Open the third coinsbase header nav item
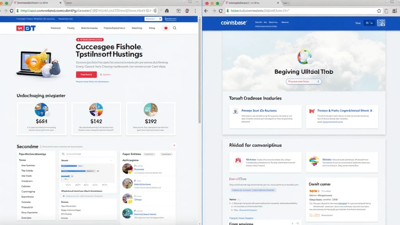 pyautogui.click(x=285, y=22)
